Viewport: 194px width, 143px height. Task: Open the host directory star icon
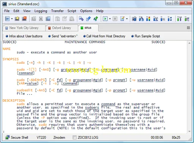17,19
